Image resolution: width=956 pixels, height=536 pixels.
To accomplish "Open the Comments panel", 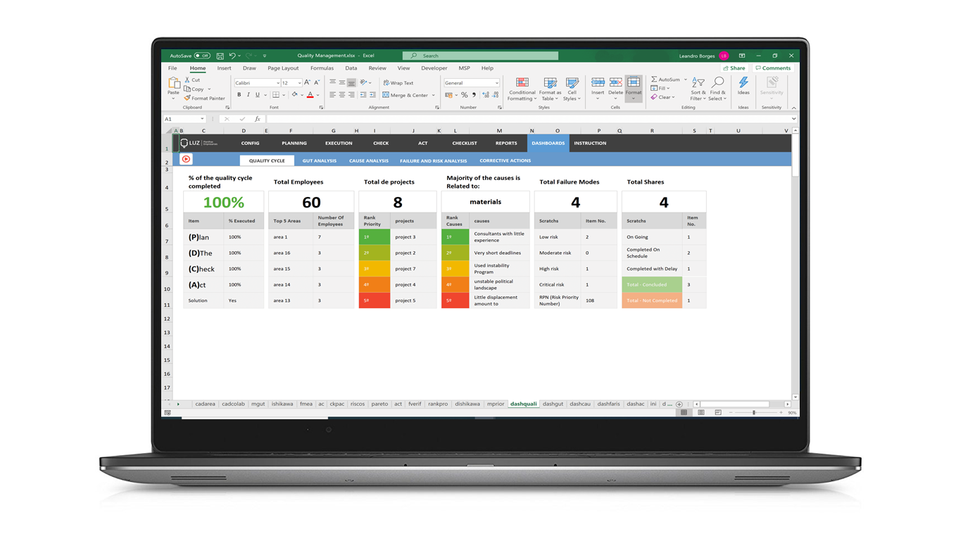I will coord(773,68).
